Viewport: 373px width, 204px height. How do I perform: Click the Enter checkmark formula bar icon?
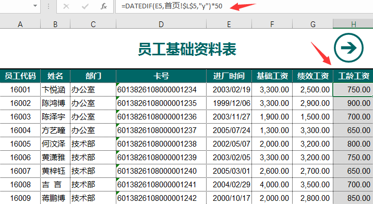pyautogui.click(x=85, y=6)
